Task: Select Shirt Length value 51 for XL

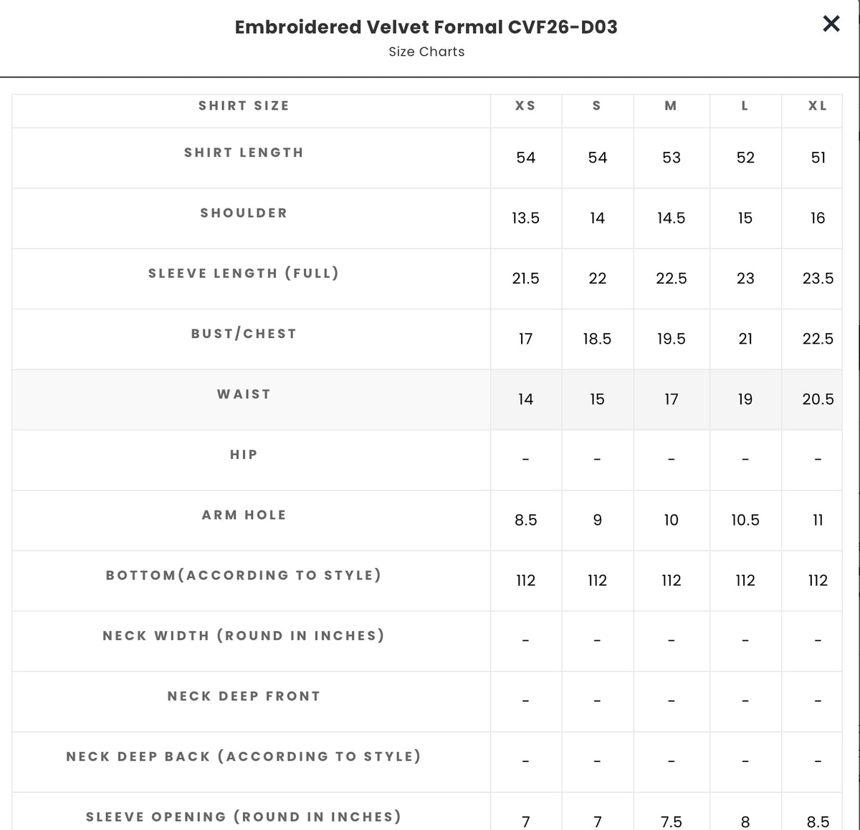Action: click(818, 158)
